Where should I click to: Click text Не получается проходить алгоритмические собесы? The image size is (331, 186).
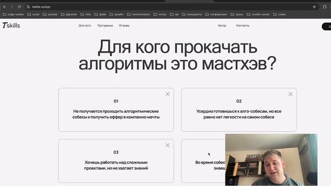pyautogui.click(x=116, y=114)
